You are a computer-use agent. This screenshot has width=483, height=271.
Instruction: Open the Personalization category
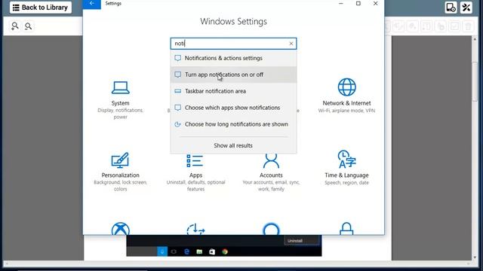tap(121, 172)
